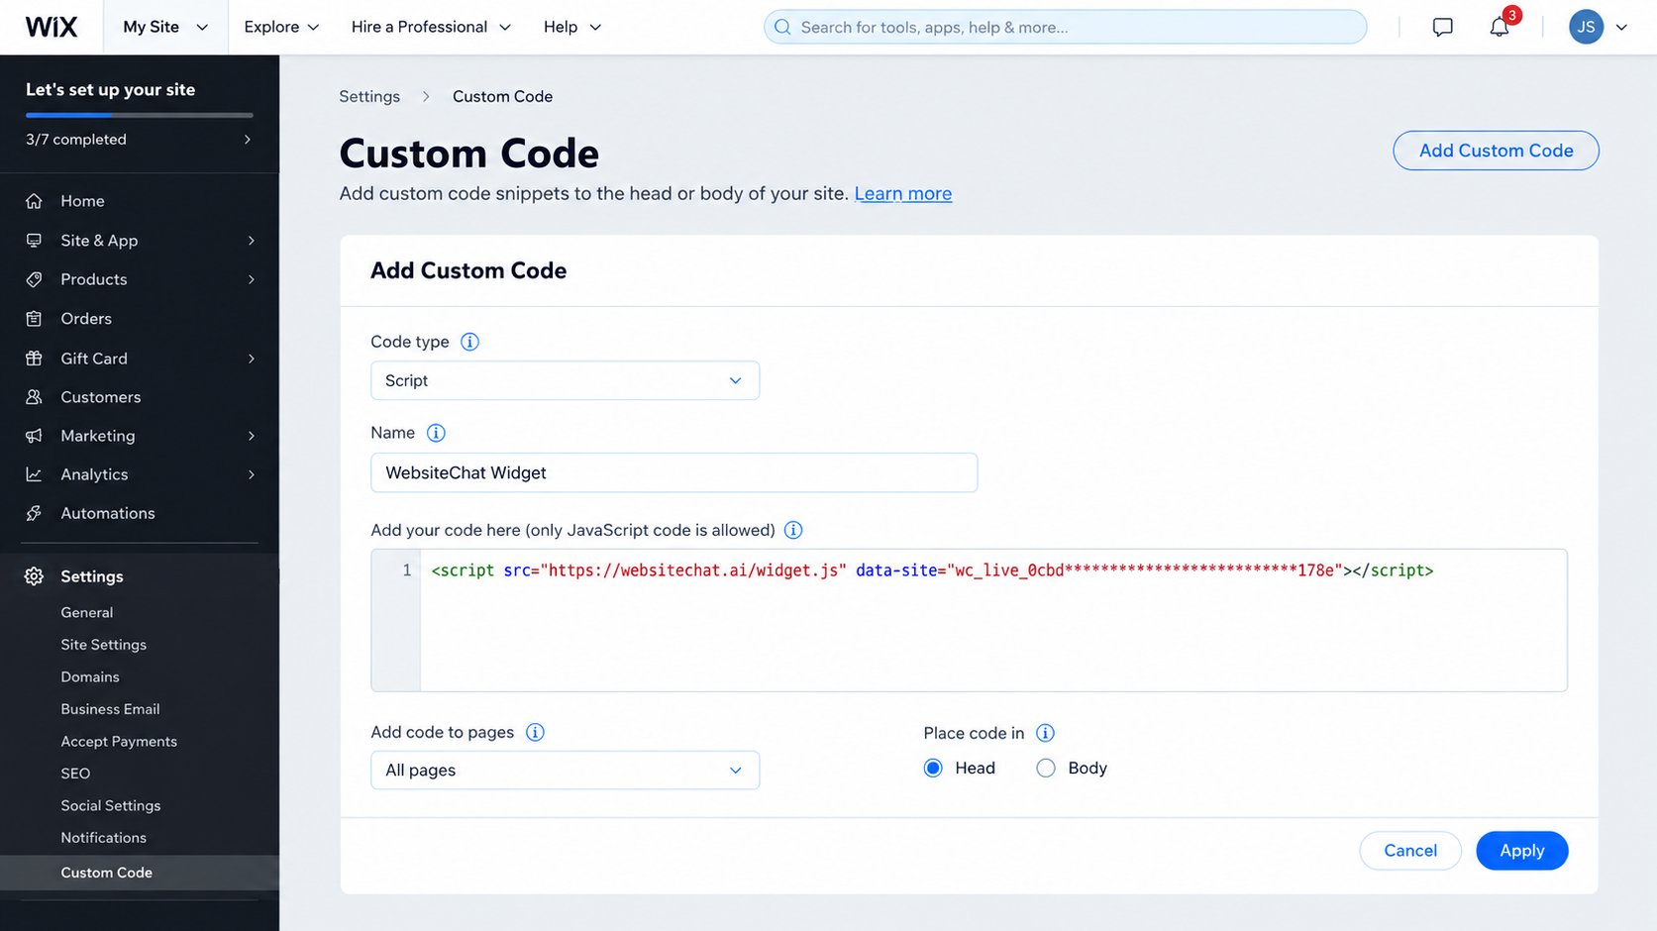
Task: Open the All pages dropdown
Action: (565, 771)
